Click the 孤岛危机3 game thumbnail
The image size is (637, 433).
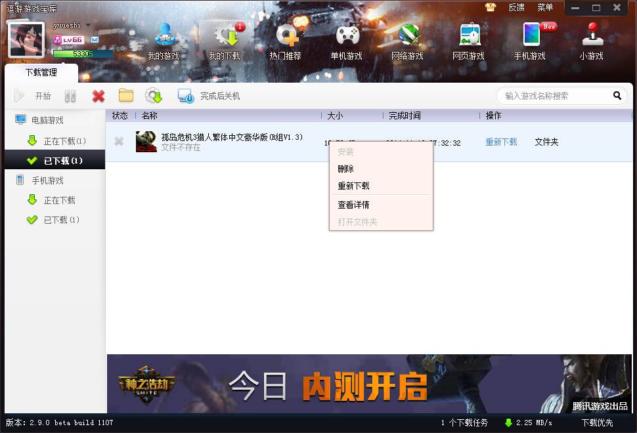tap(146, 142)
